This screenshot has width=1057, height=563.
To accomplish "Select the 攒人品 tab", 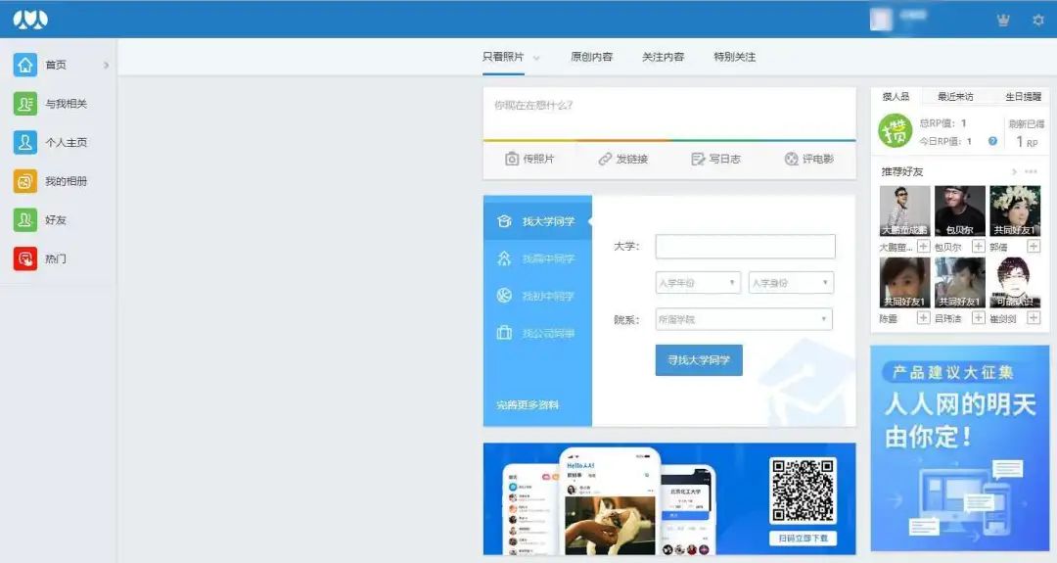I will click(896, 96).
